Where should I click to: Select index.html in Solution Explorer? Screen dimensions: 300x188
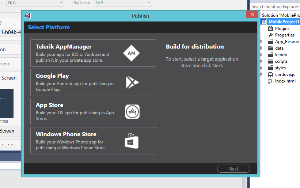(285, 81)
